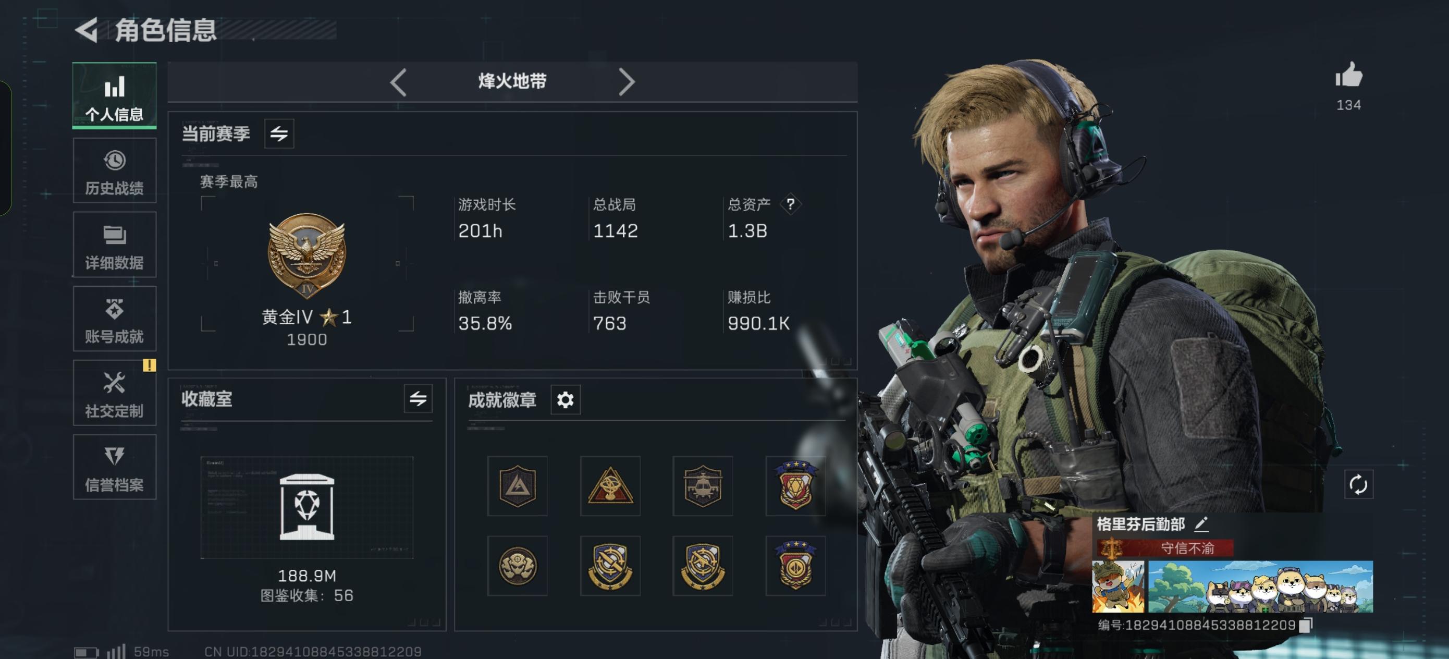Copy the 编号 ID with the copy icon

point(1306,625)
